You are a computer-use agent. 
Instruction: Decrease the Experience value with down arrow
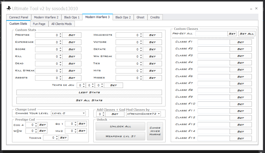pyautogui.click(x=60, y=43)
